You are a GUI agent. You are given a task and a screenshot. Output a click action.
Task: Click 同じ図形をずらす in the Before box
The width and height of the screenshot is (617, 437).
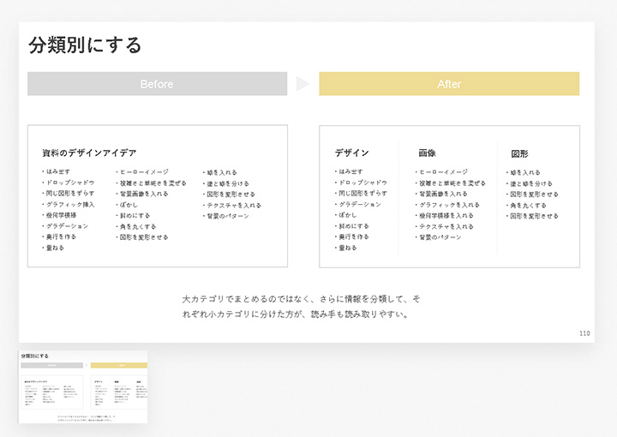[x=70, y=193]
